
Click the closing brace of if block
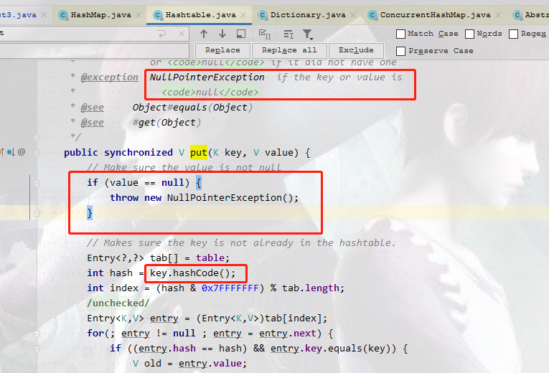pos(90,213)
